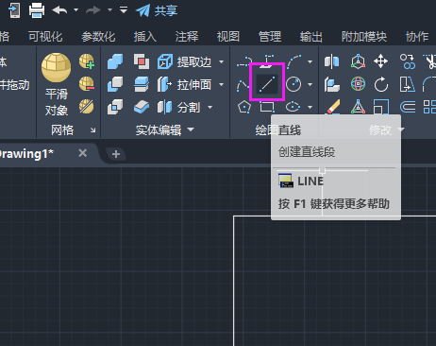The image size is (436, 346).
Task: Click the Redo arrow
Action: click(93, 10)
